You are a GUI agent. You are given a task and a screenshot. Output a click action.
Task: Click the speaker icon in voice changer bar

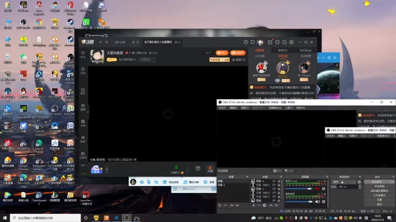tap(142, 182)
